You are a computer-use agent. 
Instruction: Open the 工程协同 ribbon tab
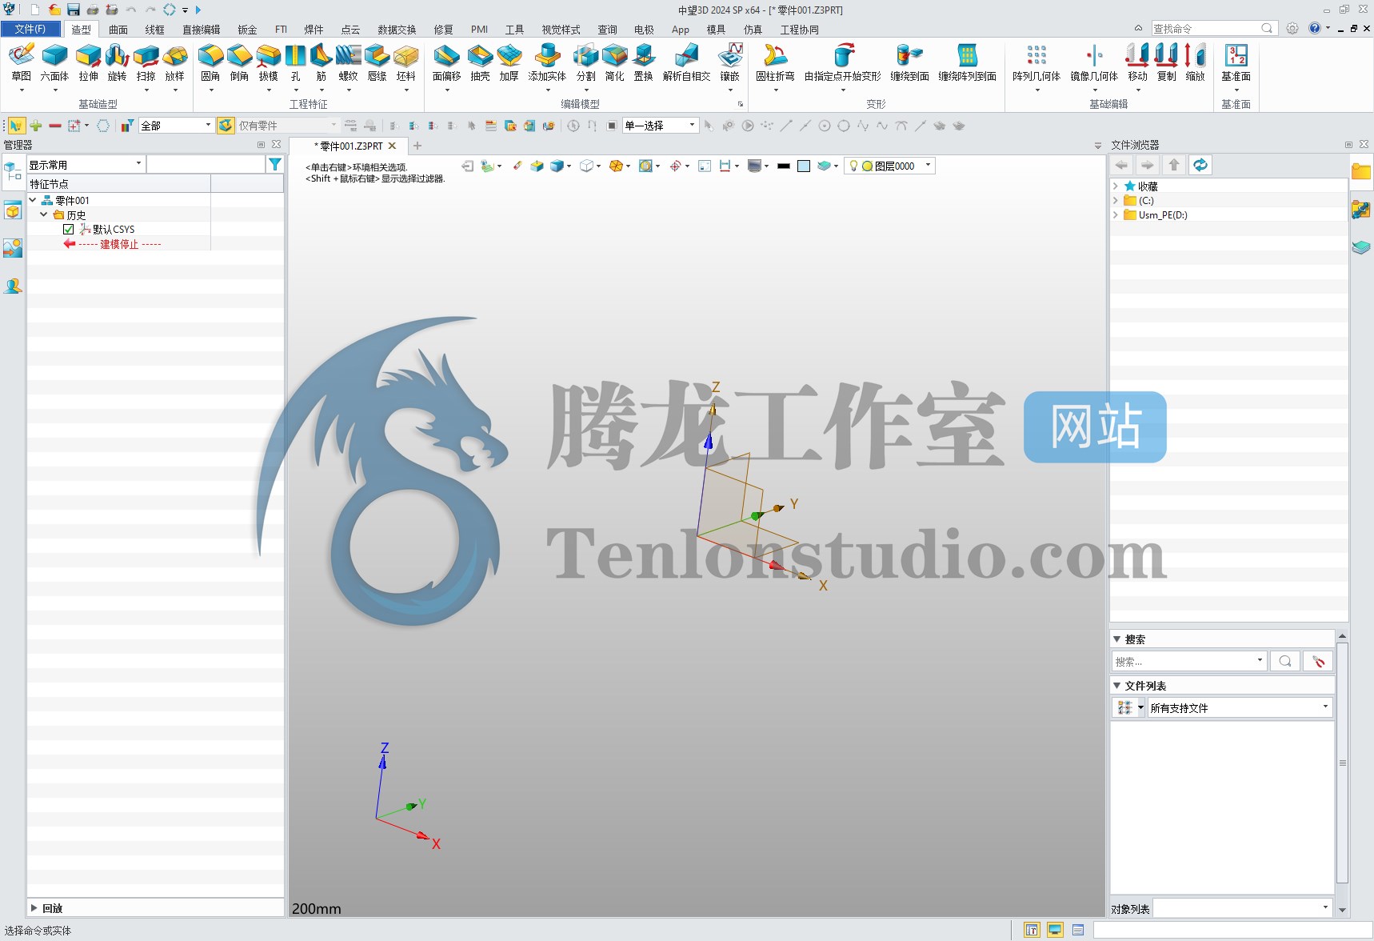tap(799, 30)
